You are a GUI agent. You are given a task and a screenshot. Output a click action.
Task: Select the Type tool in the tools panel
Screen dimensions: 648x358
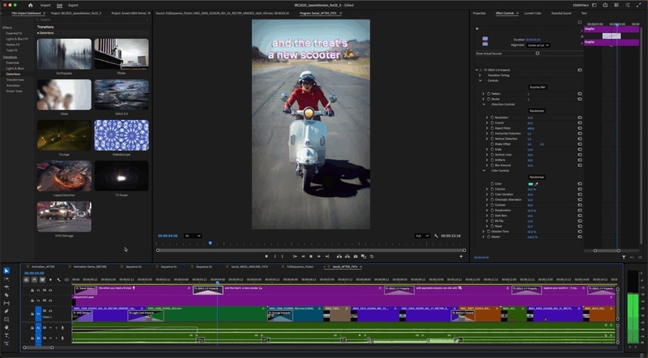pyautogui.click(x=6, y=335)
